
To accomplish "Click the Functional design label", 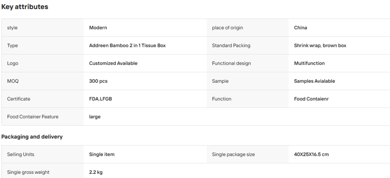I will (x=231, y=63).
